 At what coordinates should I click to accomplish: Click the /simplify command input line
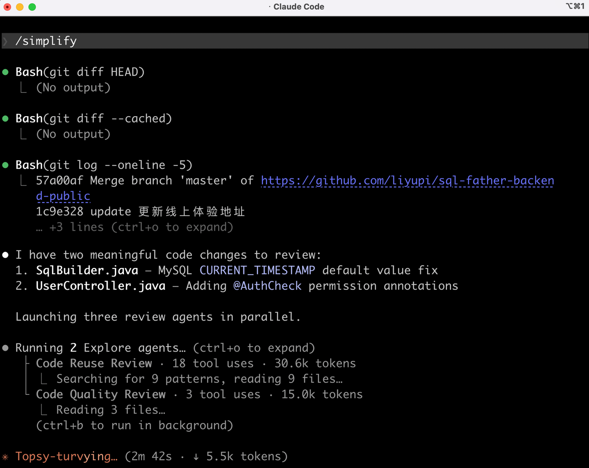294,41
